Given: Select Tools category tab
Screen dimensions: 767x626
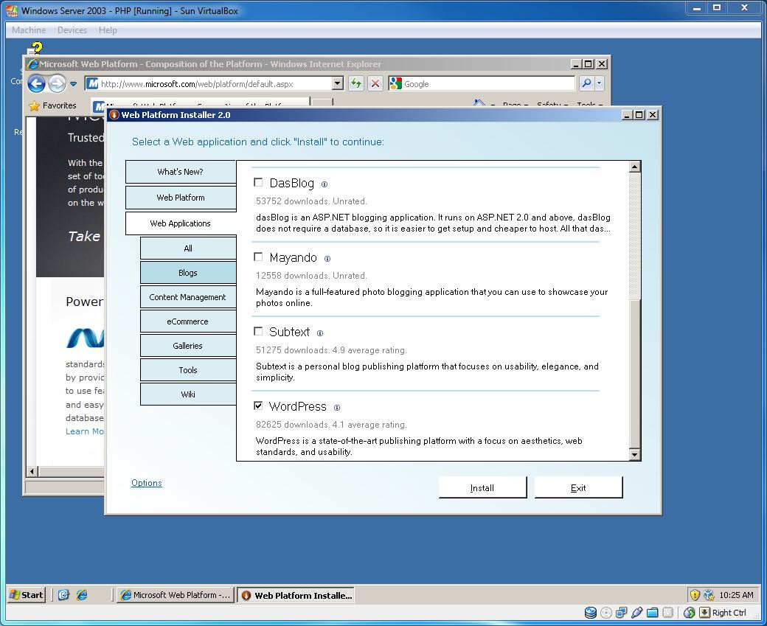Looking at the screenshot, I should 188,370.
